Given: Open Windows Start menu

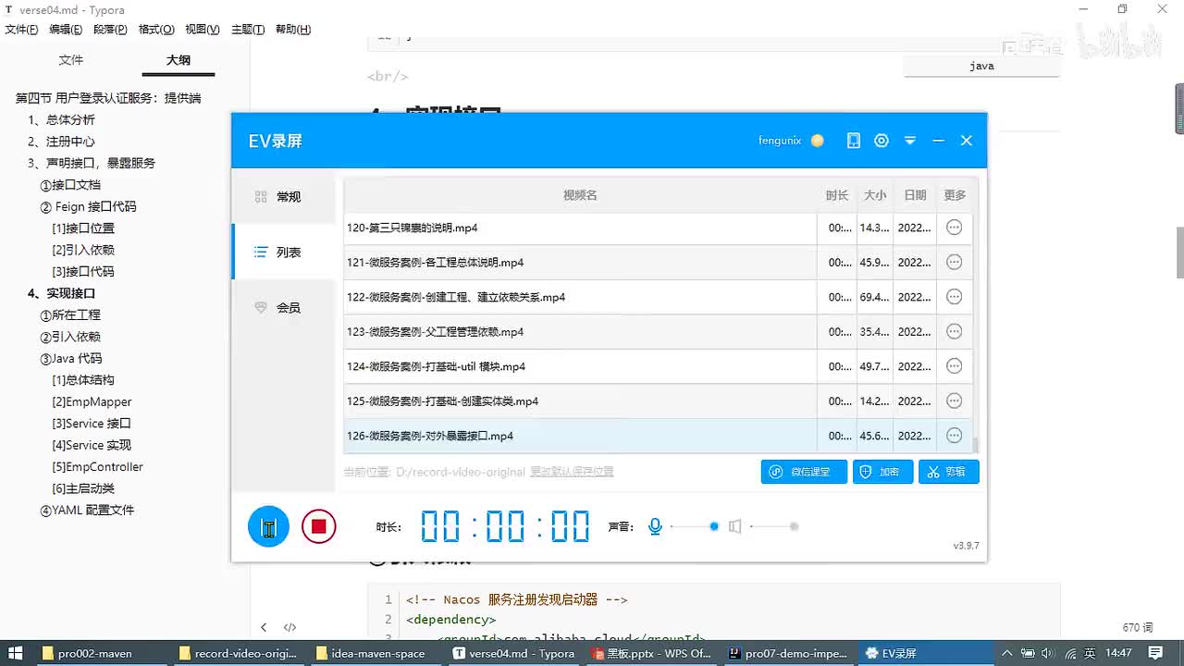Looking at the screenshot, I should pyautogui.click(x=16, y=653).
